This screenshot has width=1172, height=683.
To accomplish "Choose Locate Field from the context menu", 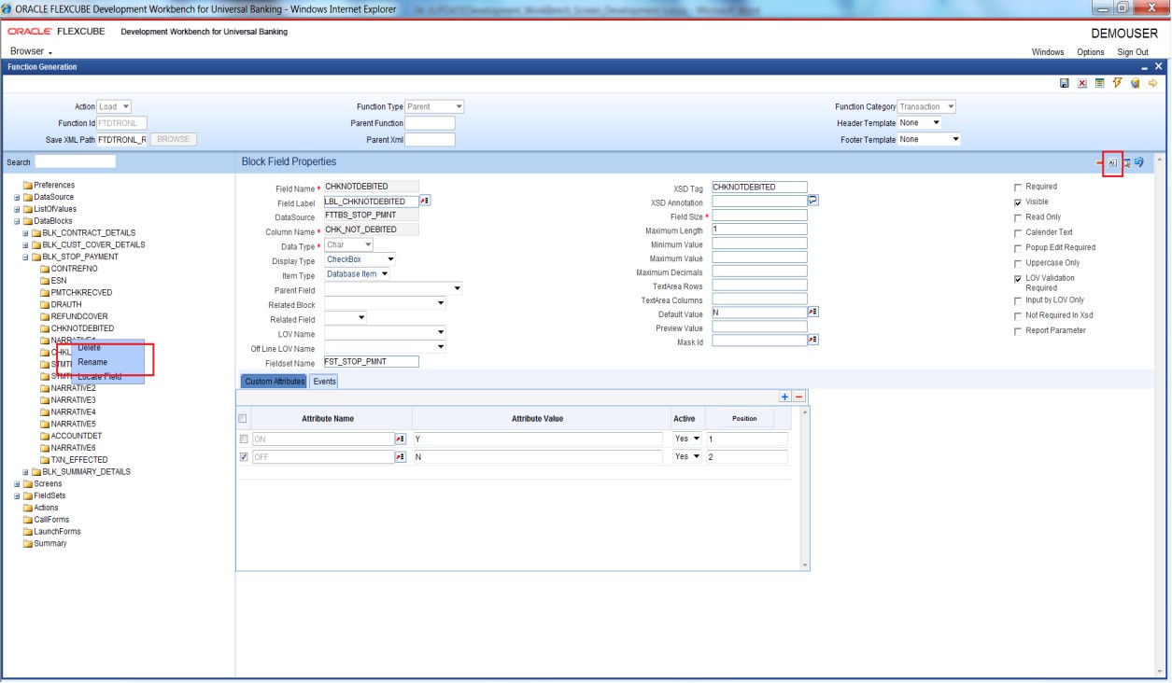I will pos(100,377).
